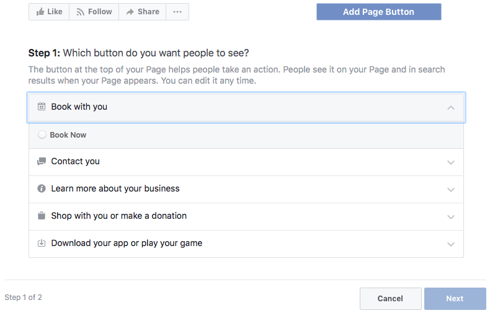The image size is (490, 313).
Task: Click the calendar icon beside Book with you
Action: click(42, 107)
